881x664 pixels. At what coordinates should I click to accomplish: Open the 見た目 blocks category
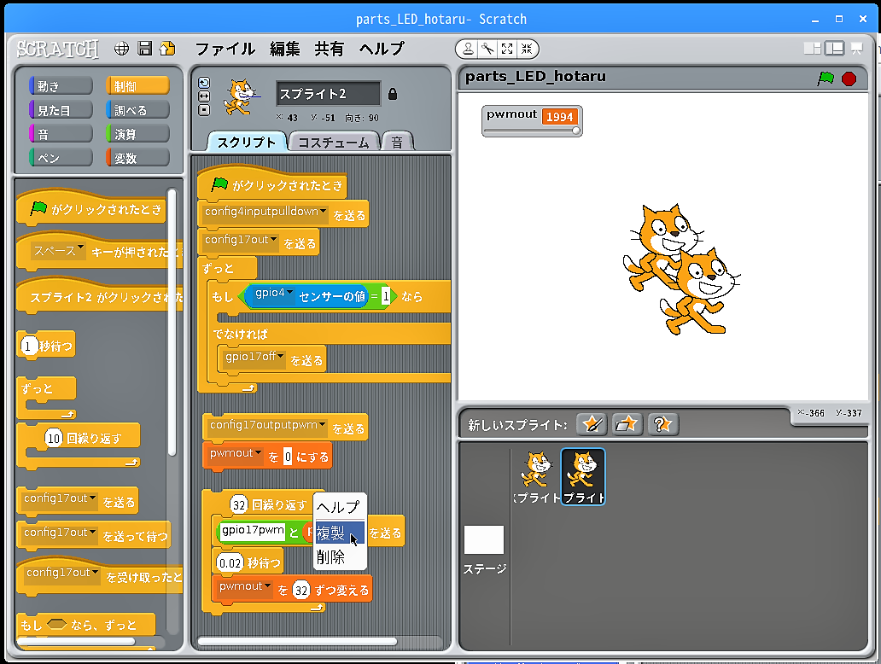(x=61, y=110)
